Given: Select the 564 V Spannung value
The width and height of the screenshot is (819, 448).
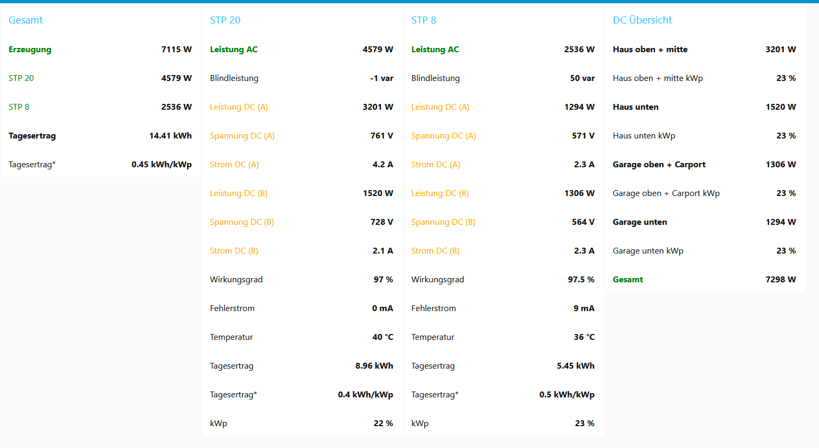Looking at the screenshot, I should point(583,222).
